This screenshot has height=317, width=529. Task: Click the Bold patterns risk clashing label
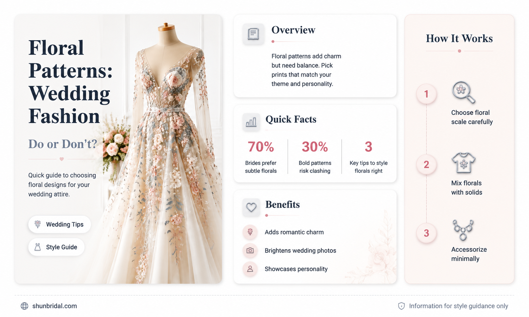click(315, 167)
